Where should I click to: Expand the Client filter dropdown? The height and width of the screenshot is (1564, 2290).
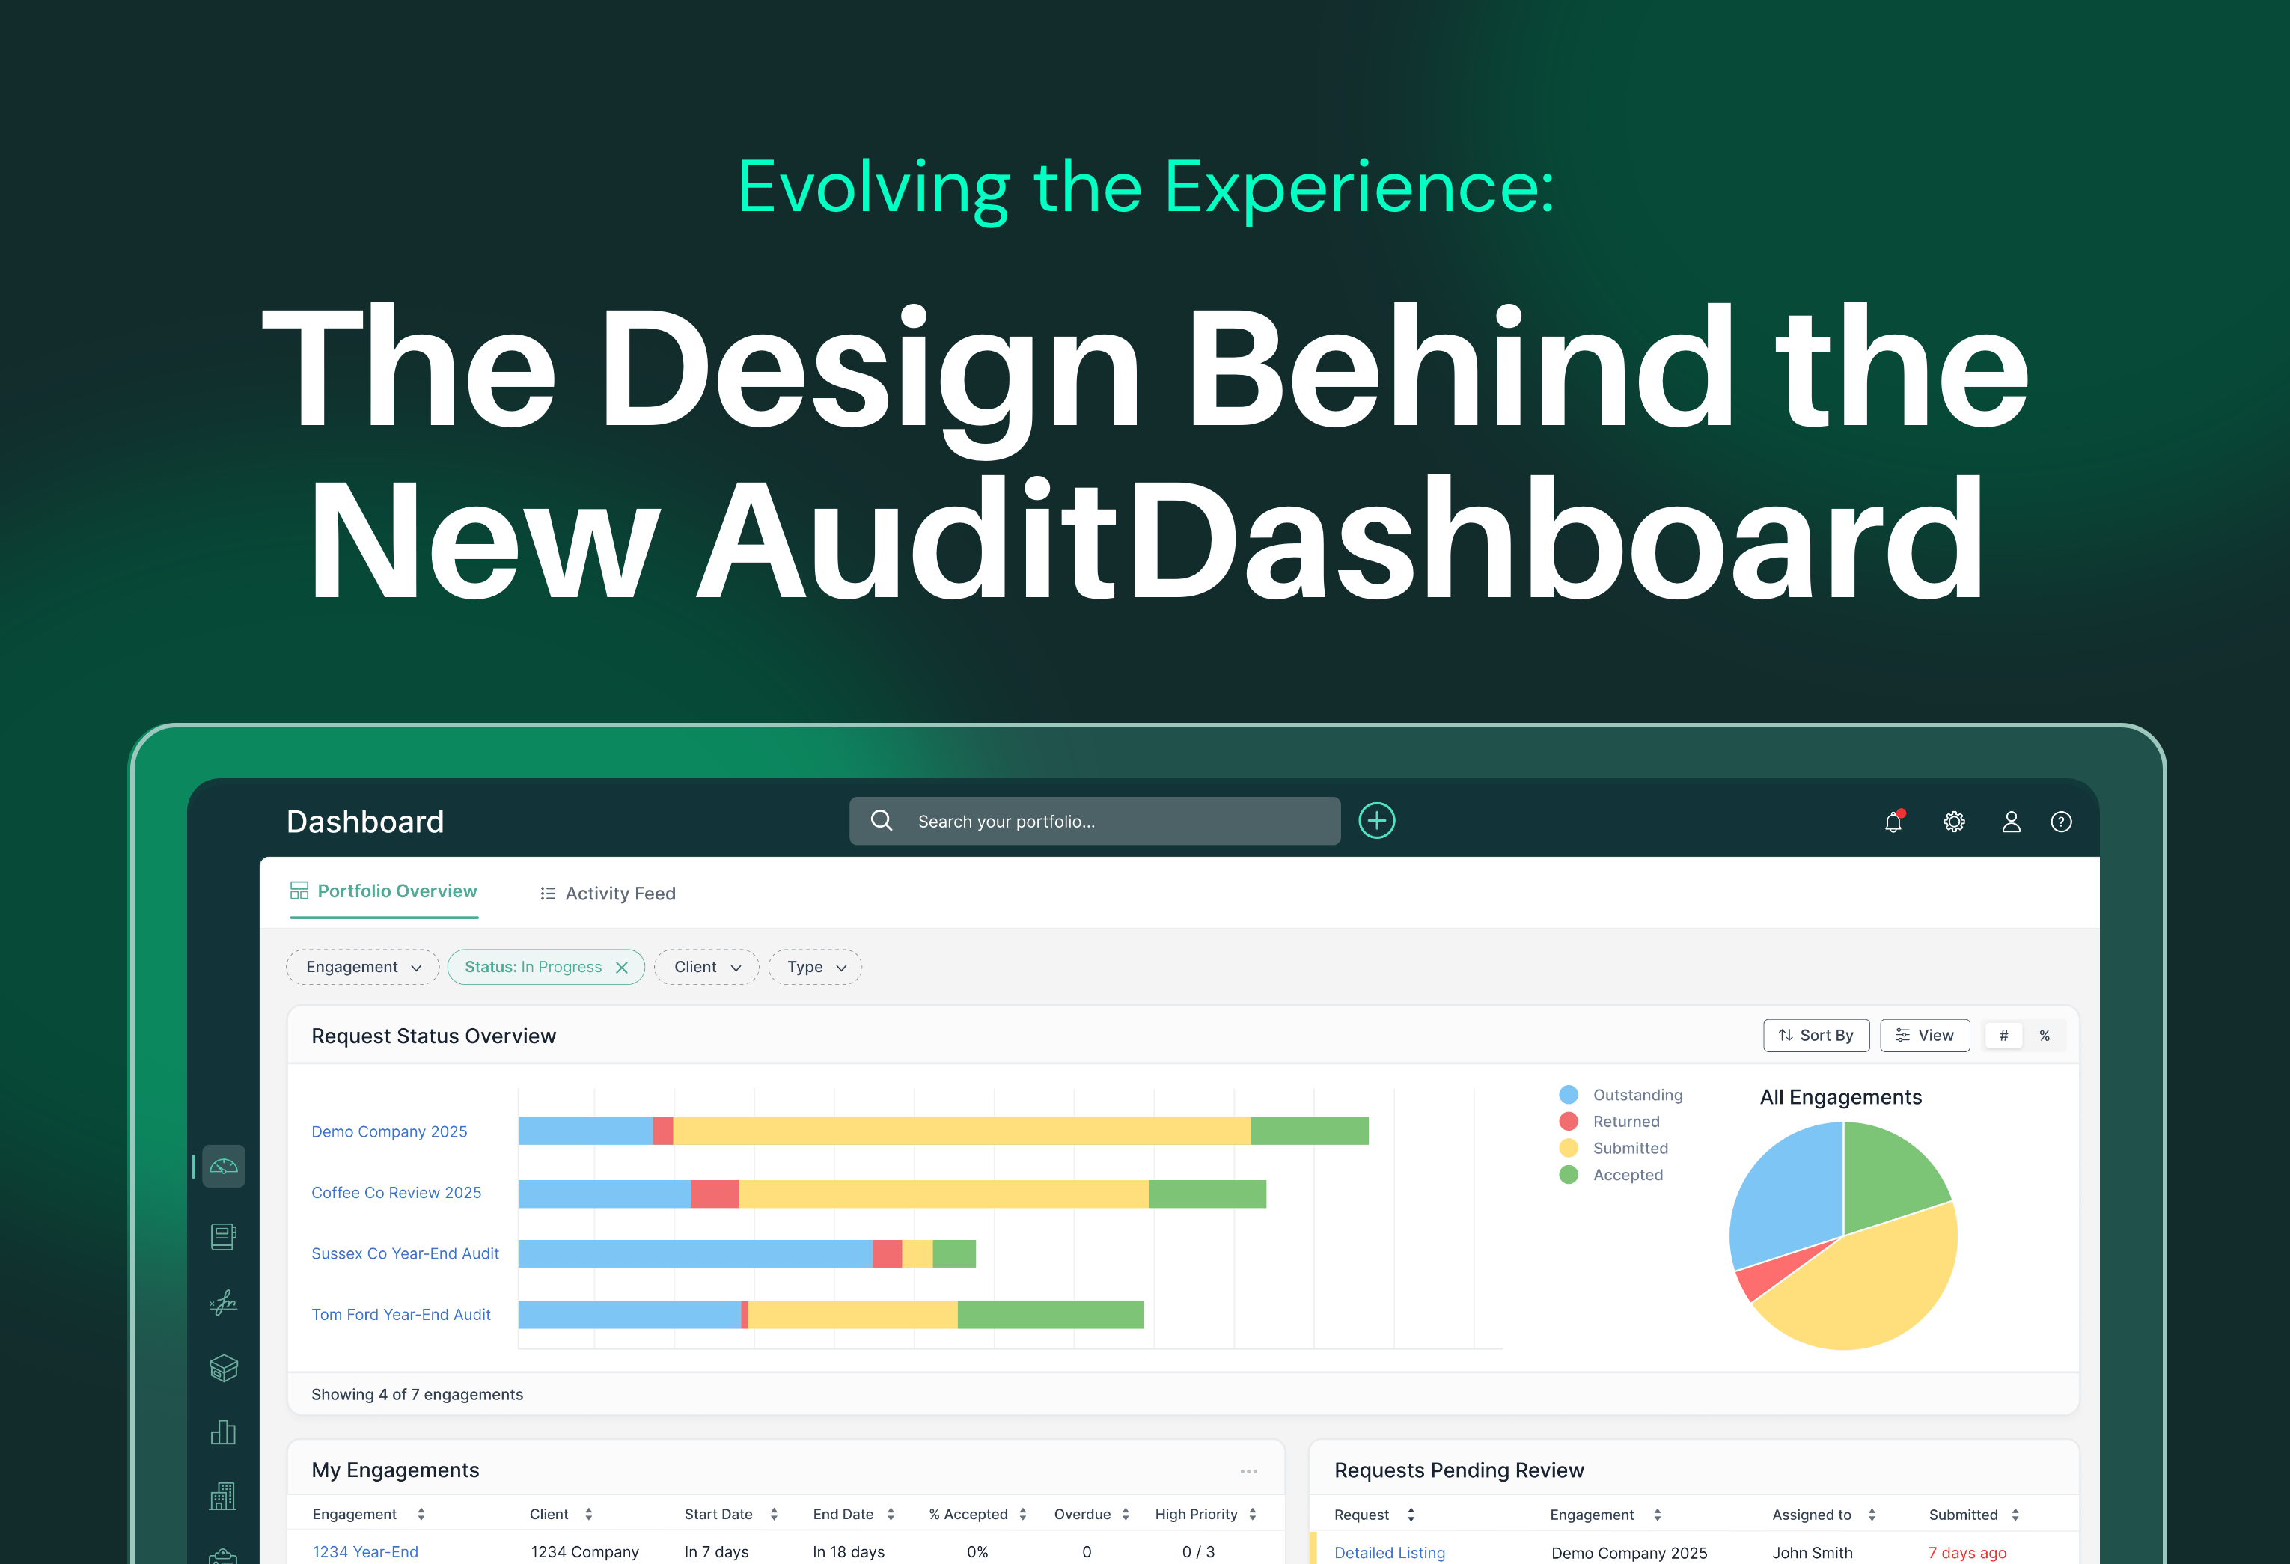pos(706,968)
